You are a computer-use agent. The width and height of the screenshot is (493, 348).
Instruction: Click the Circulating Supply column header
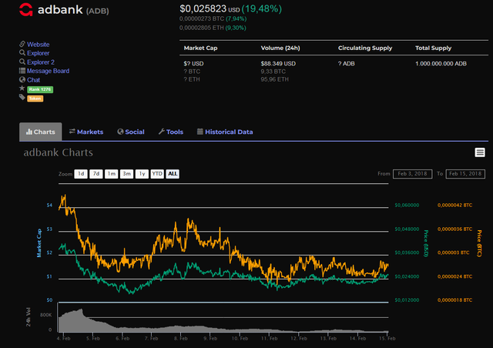pyautogui.click(x=365, y=48)
